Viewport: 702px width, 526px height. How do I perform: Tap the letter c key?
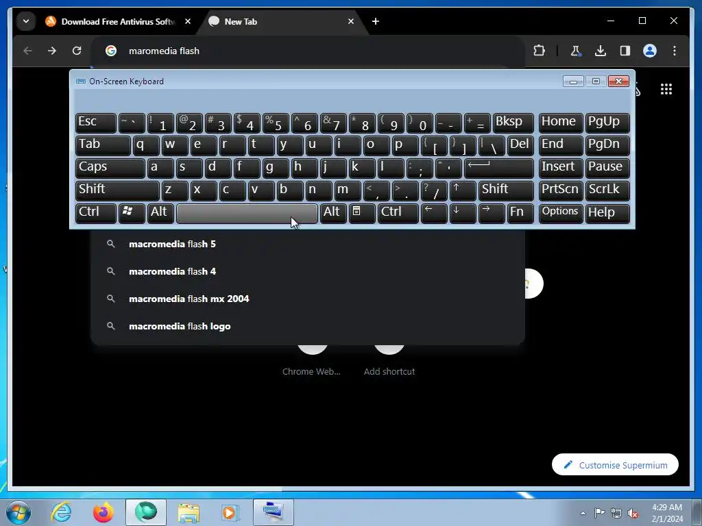232,190
